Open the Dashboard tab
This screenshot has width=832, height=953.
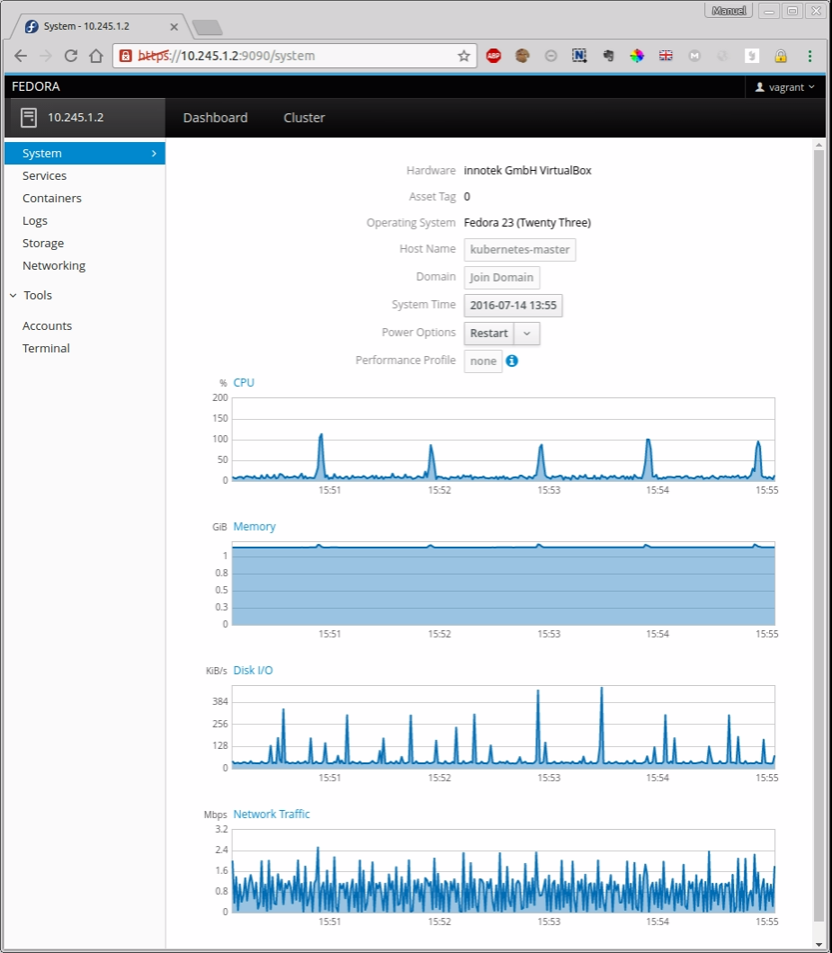[x=215, y=118]
